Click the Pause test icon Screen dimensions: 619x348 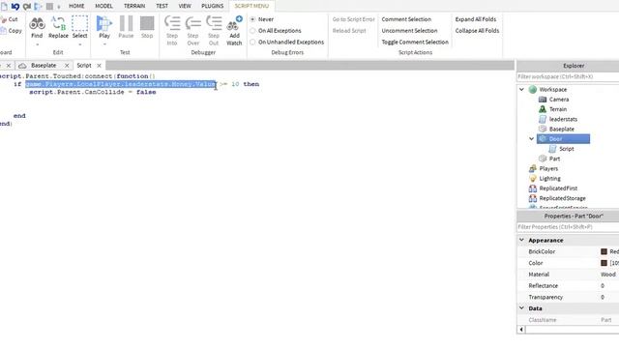point(126,23)
